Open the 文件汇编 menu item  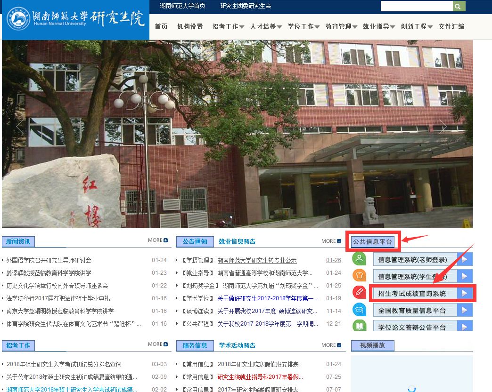451,27
